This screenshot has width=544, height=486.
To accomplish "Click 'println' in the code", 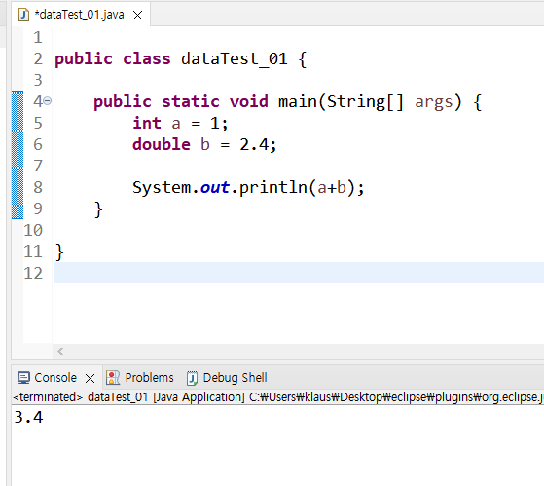I will click(x=273, y=187).
